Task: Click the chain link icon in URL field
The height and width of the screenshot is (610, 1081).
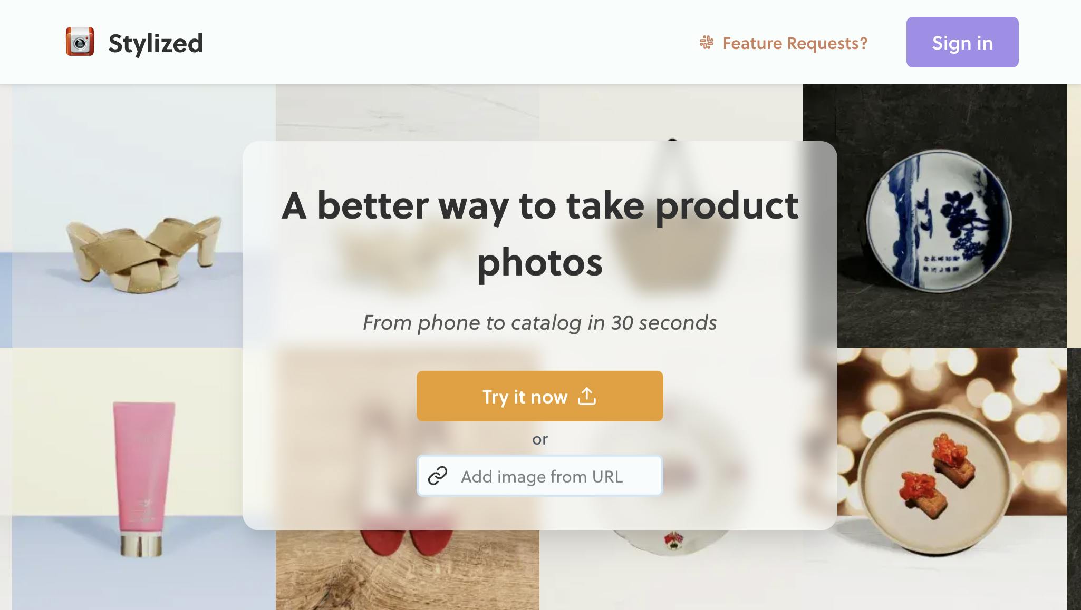Action: (438, 476)
